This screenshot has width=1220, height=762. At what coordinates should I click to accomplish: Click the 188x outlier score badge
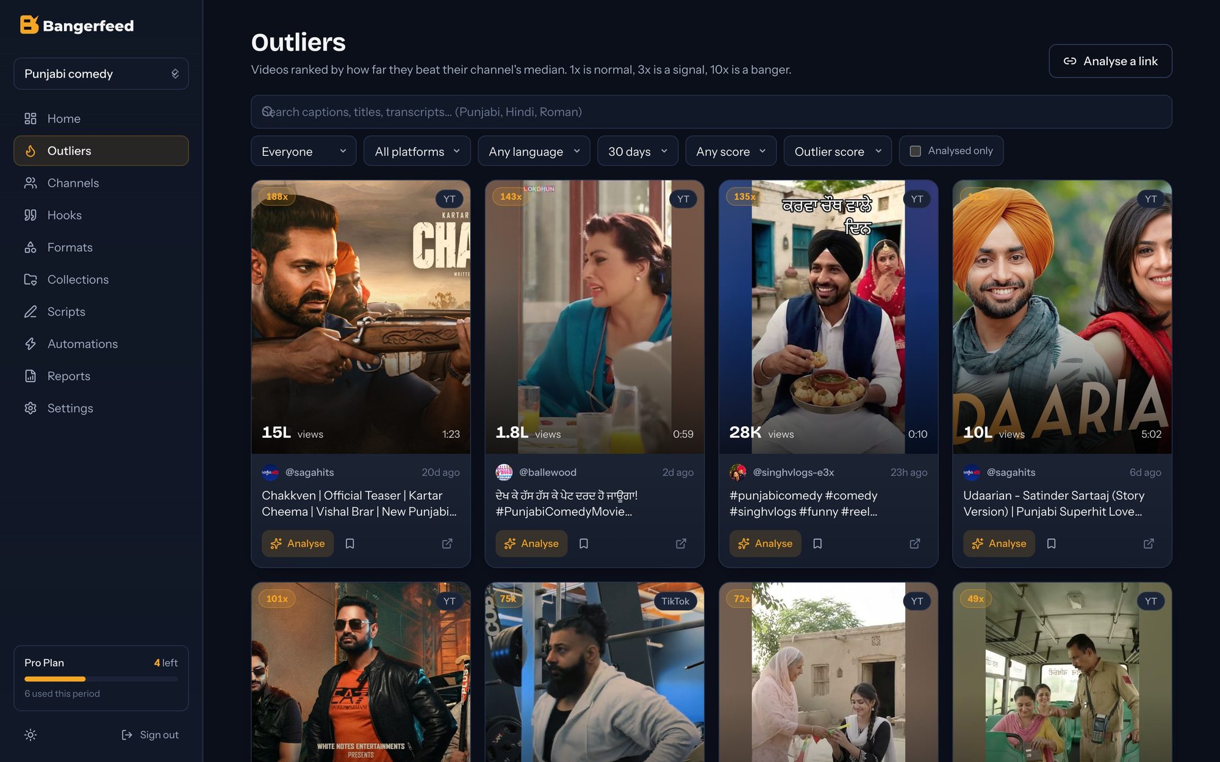[277, 196]
